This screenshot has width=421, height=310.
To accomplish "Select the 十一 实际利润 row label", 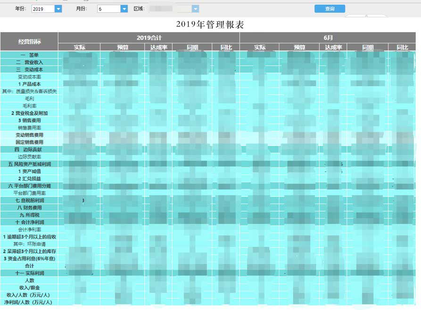I will 29,273.
